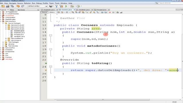The image size is (183, 103).
Task: Click the editor Find Selection magnifier icon
Action: point(73,12)
